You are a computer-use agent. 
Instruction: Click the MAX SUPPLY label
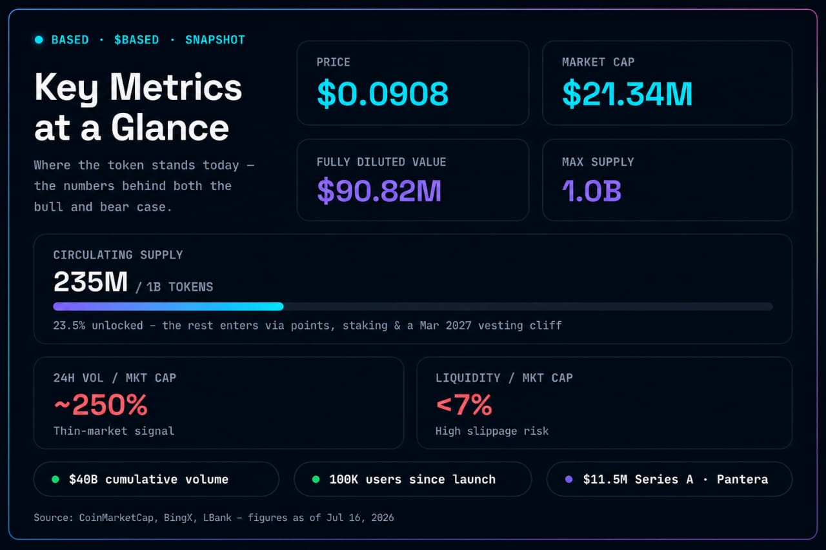(x=598, y=162)
